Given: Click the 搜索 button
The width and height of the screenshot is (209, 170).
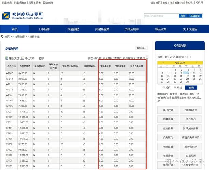Looking at the screenshot, I should (x=183, y=16).
